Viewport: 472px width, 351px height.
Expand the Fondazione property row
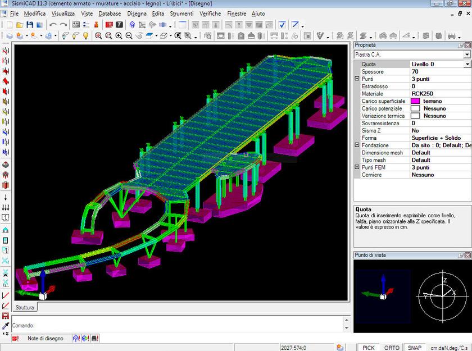tap(357, 145)
